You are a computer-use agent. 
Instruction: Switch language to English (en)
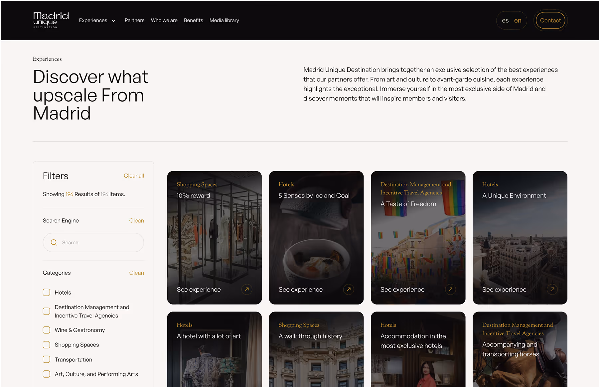click(x=518, y=21)
